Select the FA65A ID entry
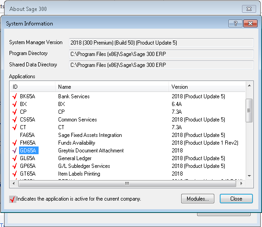262x227 pixels. click(27, 135)
